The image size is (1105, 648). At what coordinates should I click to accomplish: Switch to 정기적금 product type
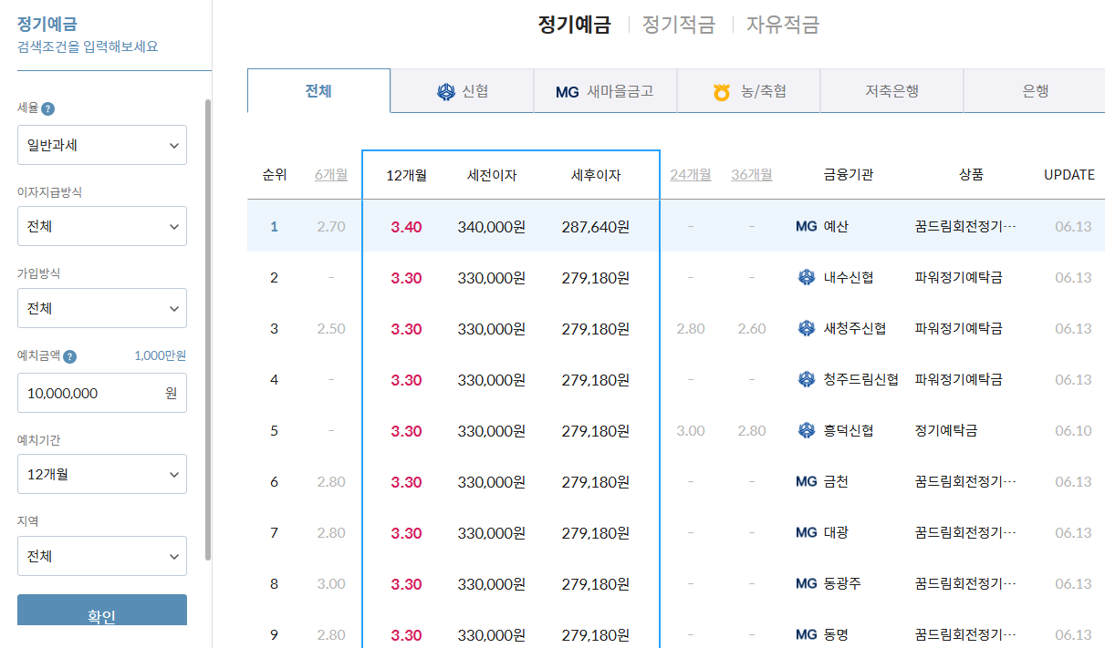[679, 25]
